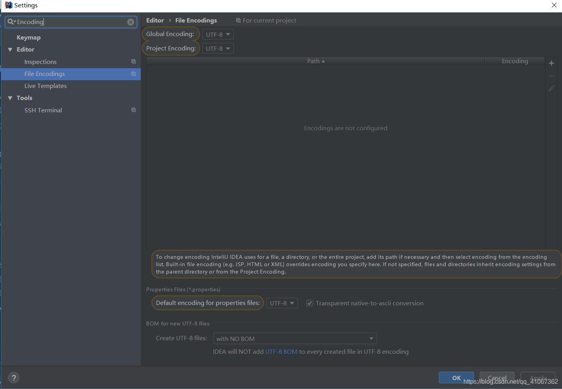Click the Global Encoding label
Screen dimensions: 562x389
pyautogui.click(x=170, y=34)
